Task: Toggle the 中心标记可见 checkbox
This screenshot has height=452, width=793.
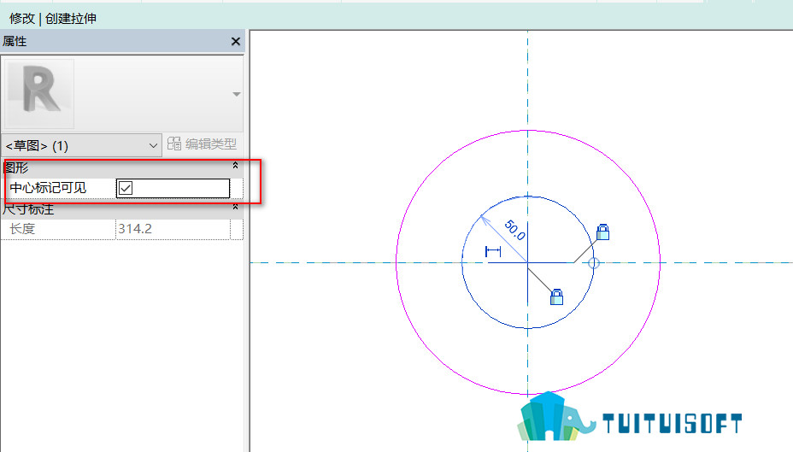Action: [x=126, y=188]
